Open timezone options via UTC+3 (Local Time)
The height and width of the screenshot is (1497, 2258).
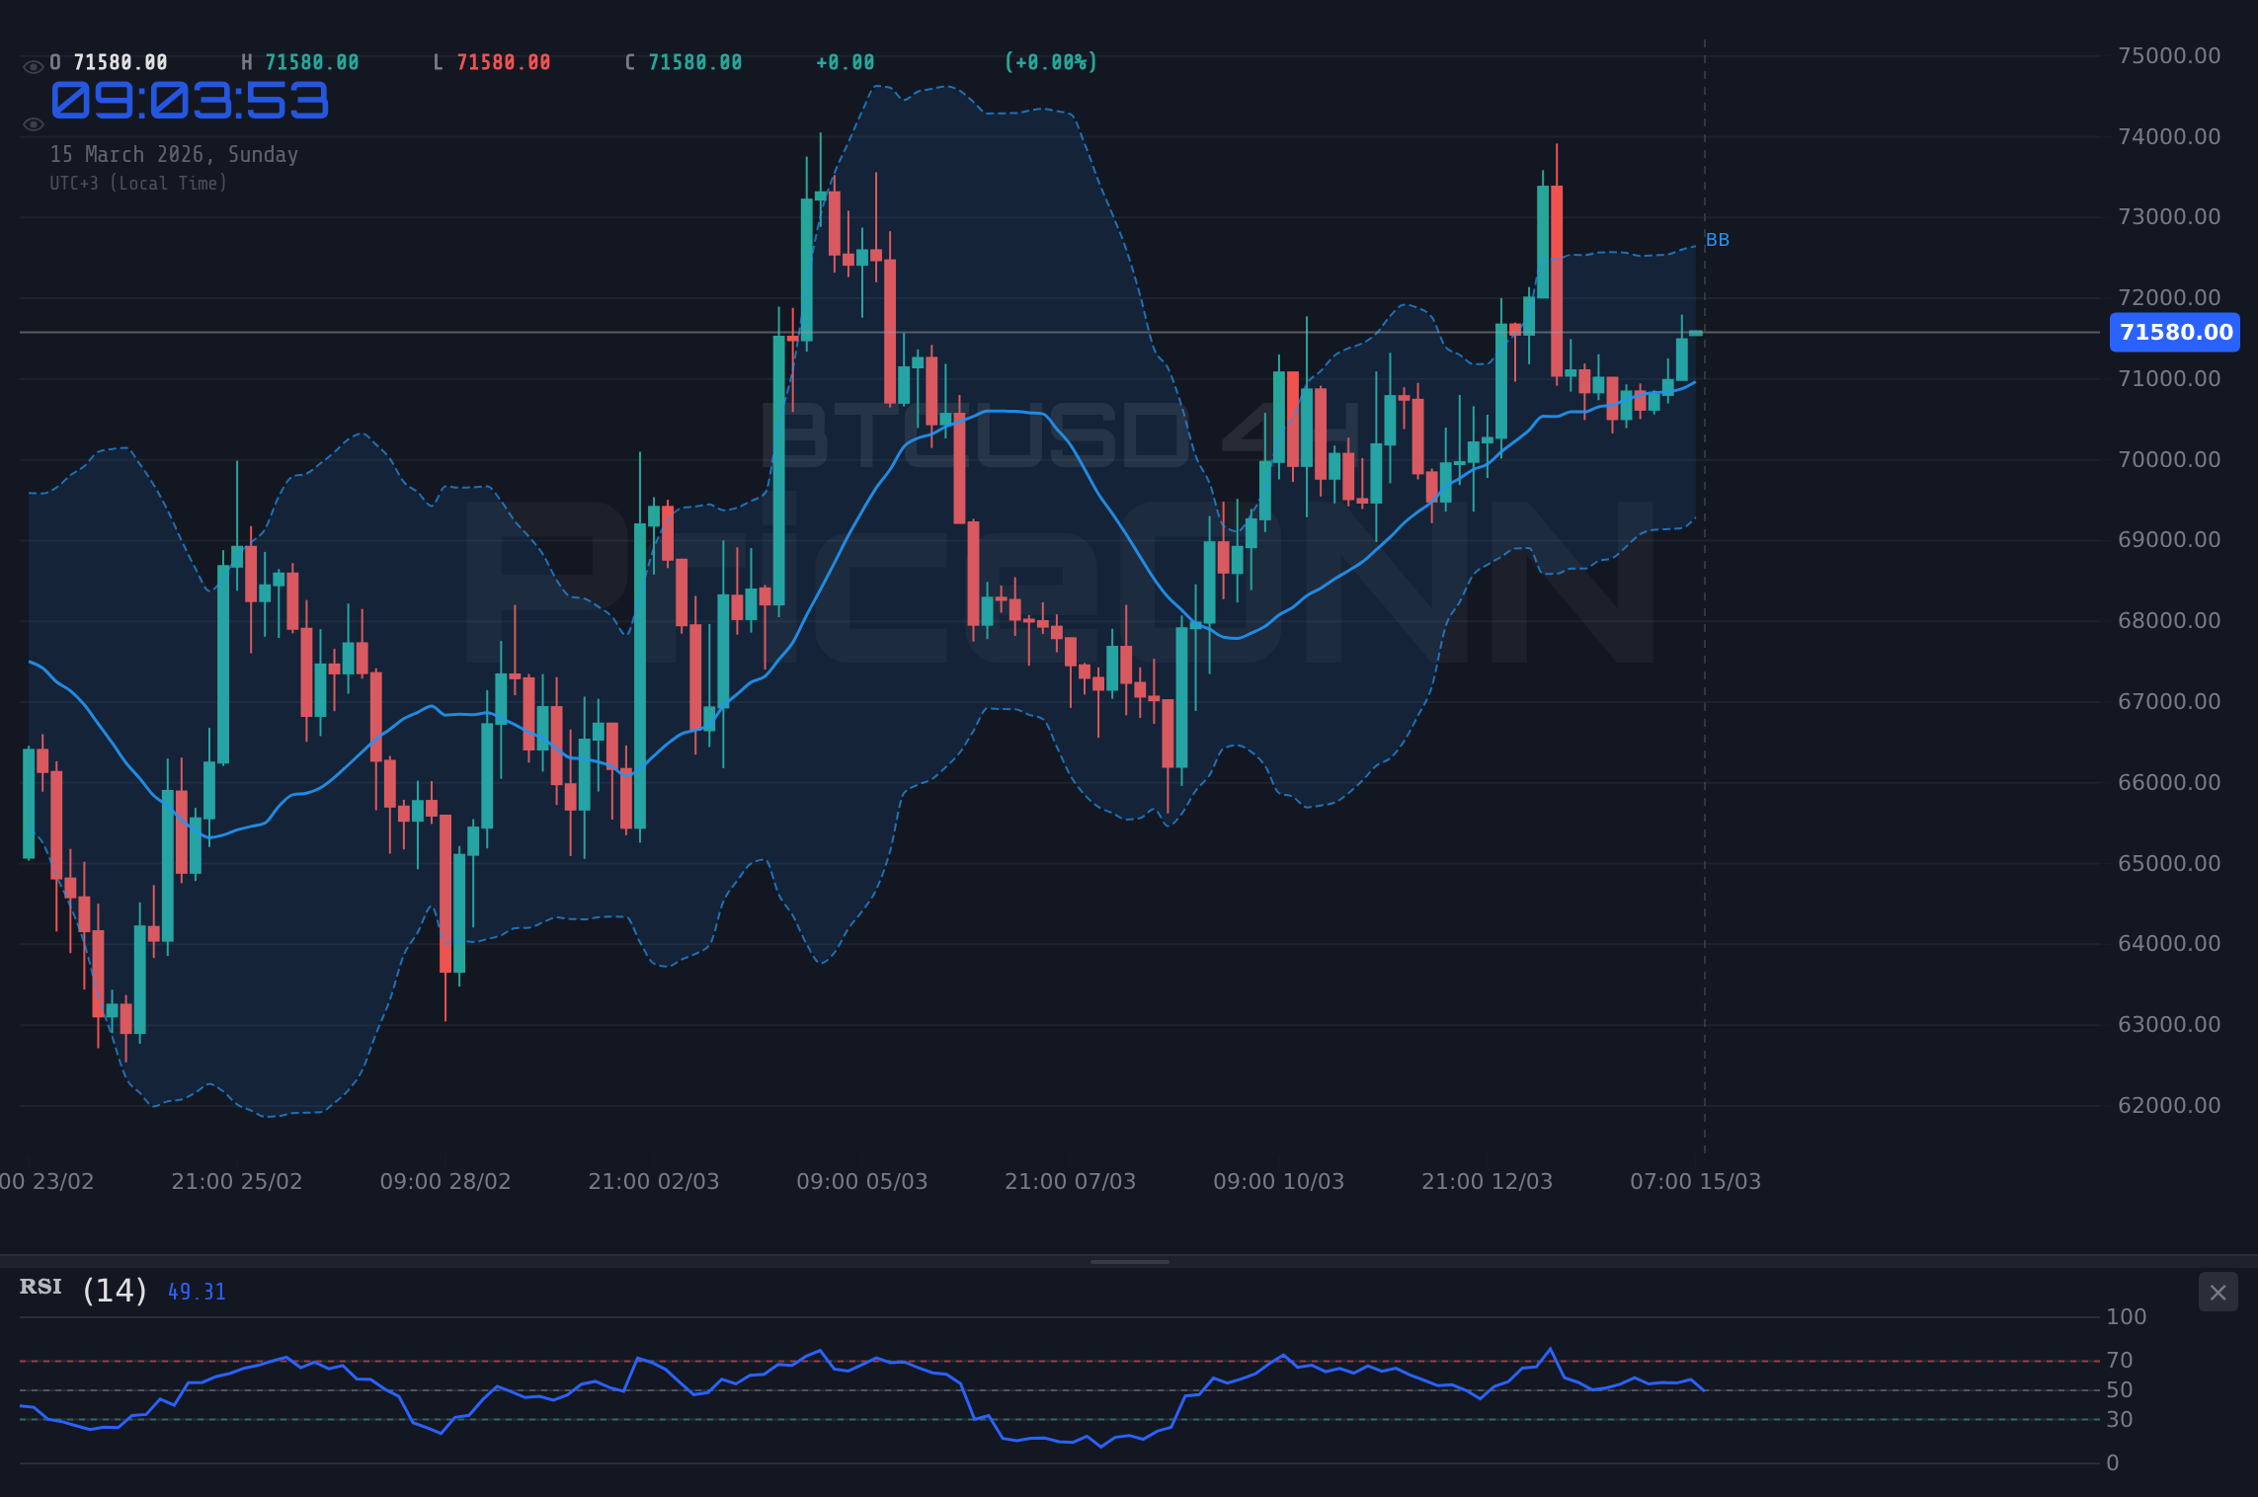[x=138, y=183]
